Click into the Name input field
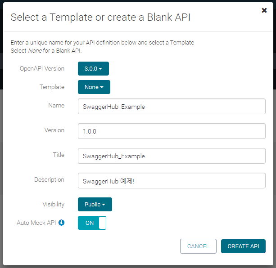The width and height of the screenshot is (276, 268). [172, 106]
